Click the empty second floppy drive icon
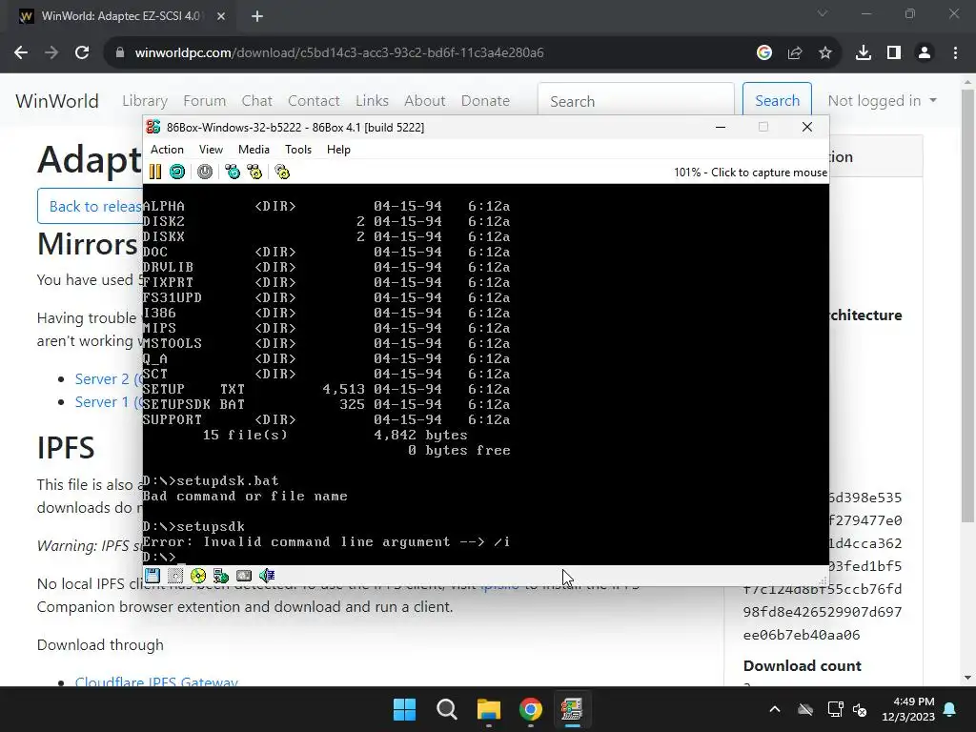 175,576
